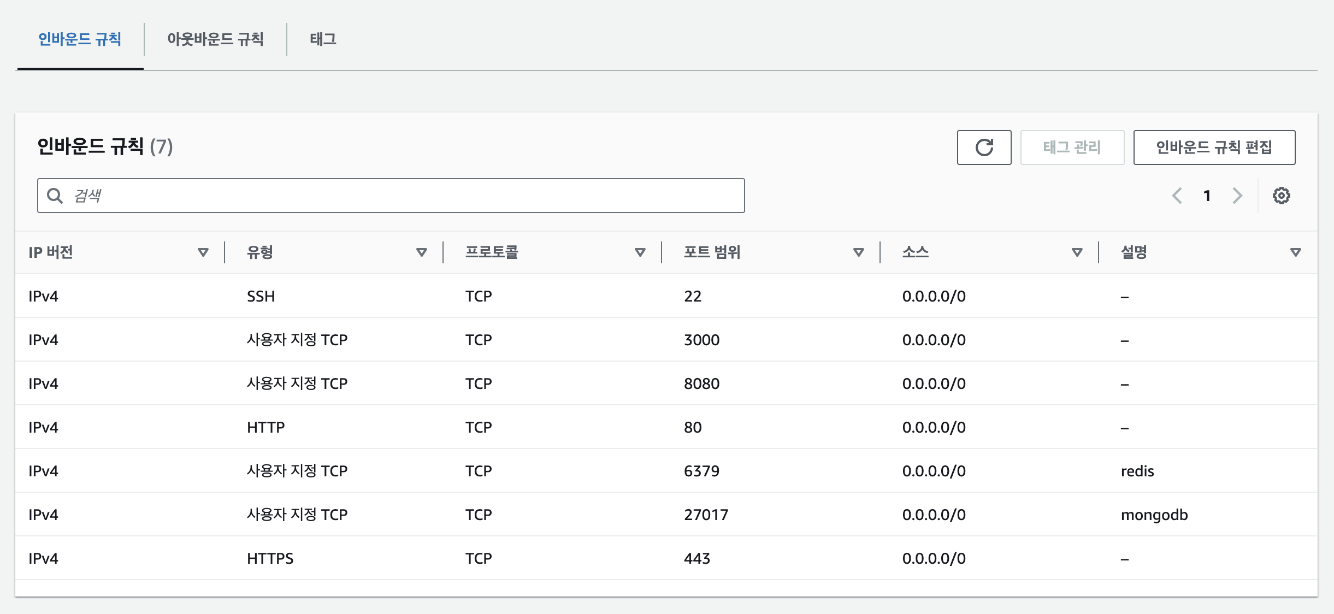Select the mongodb port 27017 row
1334x614 pixels.
pyautogui.click(x=665, y=515)
